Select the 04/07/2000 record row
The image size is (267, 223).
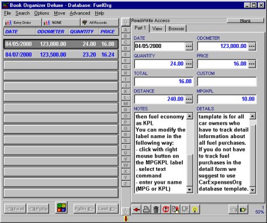(x=61, y=54)
